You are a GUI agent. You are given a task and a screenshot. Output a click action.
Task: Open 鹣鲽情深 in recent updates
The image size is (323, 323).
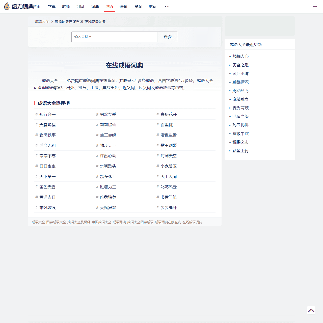240,82
